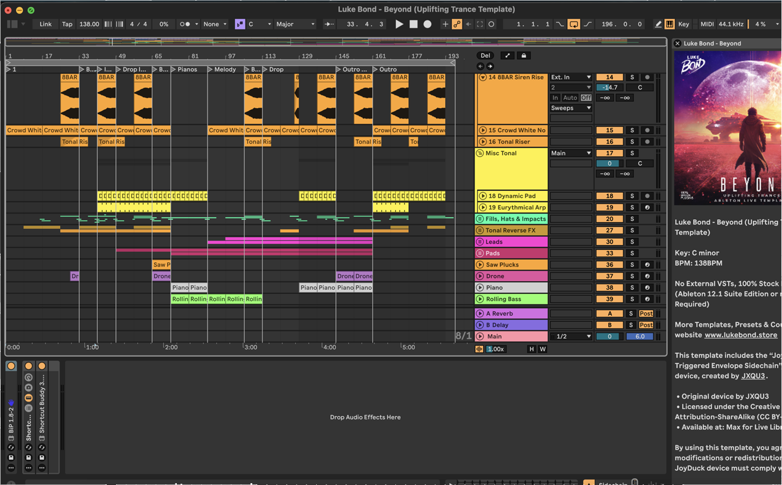Image resolution: width=782 pixels, height=485 pixels.
Task: Click the Arrangement Record button
Action: click(x=427, y=24)
